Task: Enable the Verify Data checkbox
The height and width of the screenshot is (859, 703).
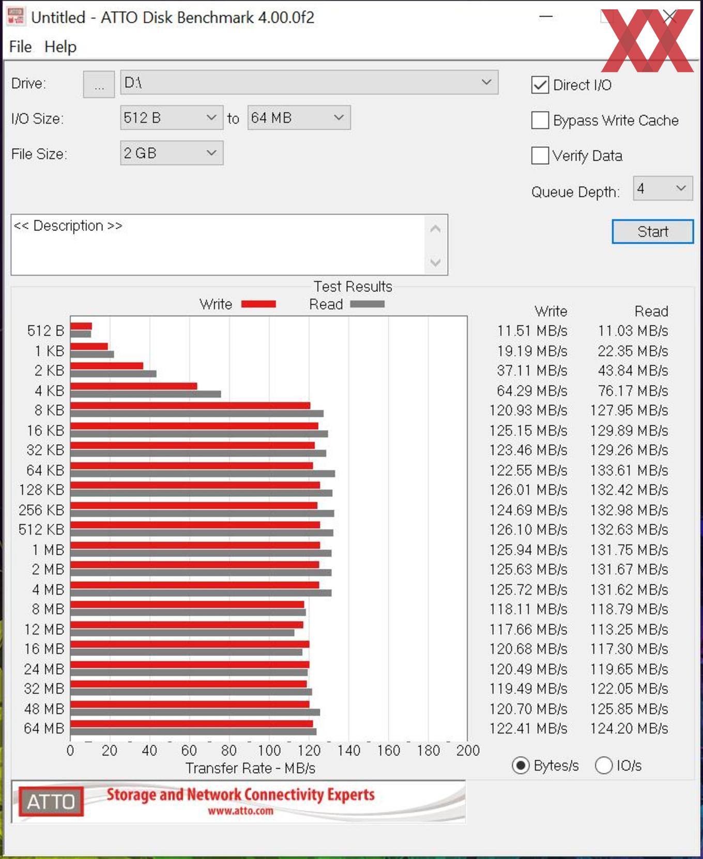Action: 540,155
